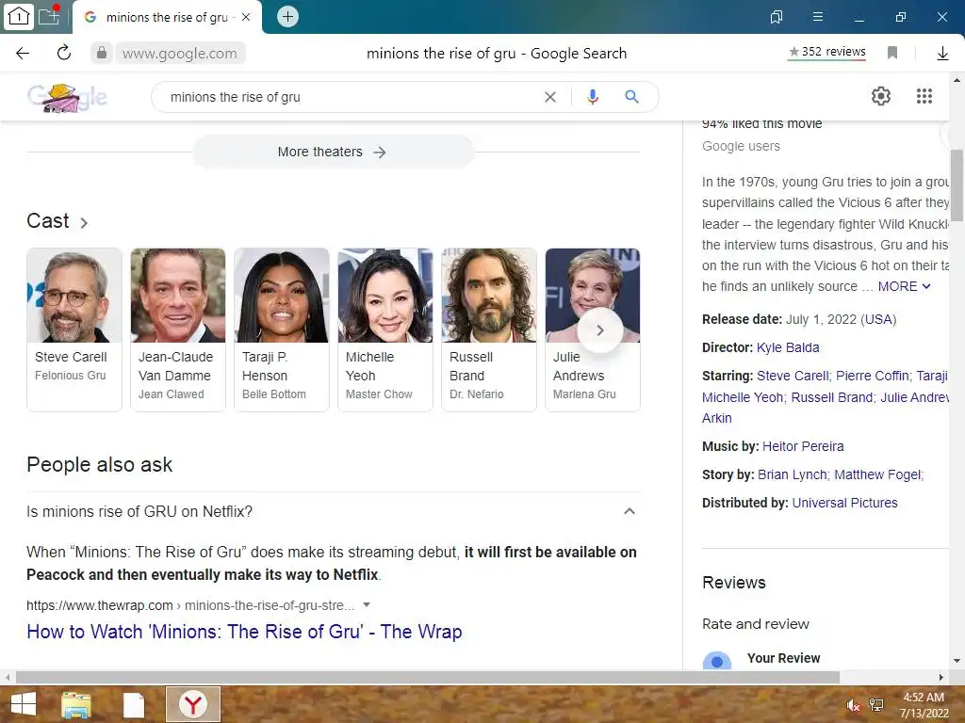Open the downloads arrow icon

tap(942, 54)
